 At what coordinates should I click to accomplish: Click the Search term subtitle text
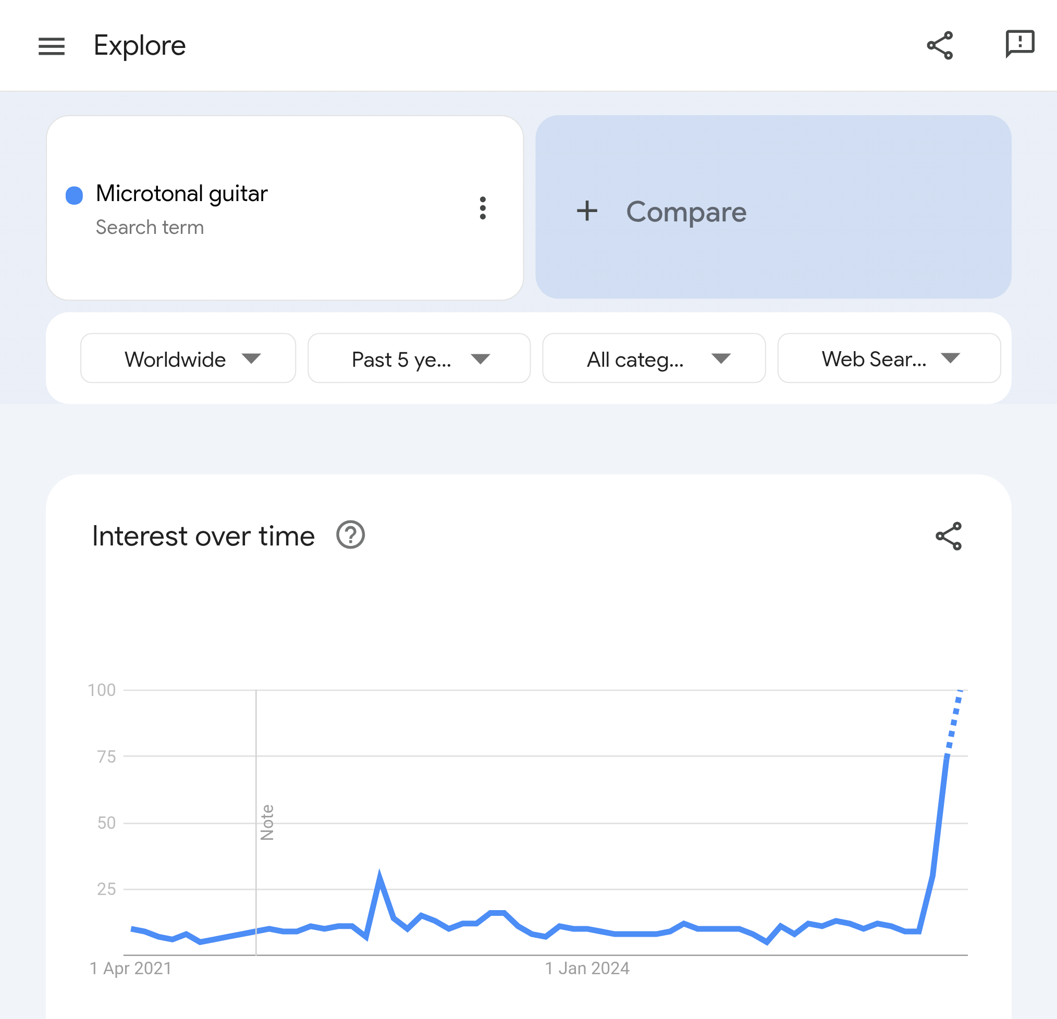(150, 228)
